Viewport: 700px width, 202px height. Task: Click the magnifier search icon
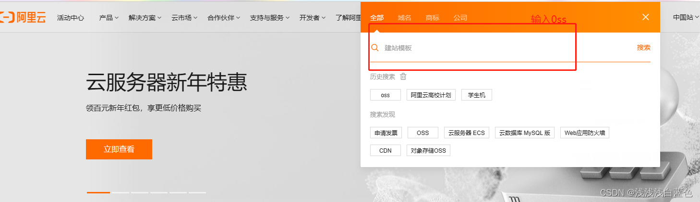click(375, 48)
